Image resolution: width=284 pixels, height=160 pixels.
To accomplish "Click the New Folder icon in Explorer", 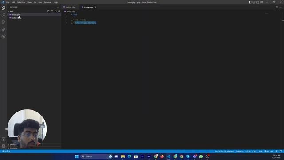I will [52, 11].
